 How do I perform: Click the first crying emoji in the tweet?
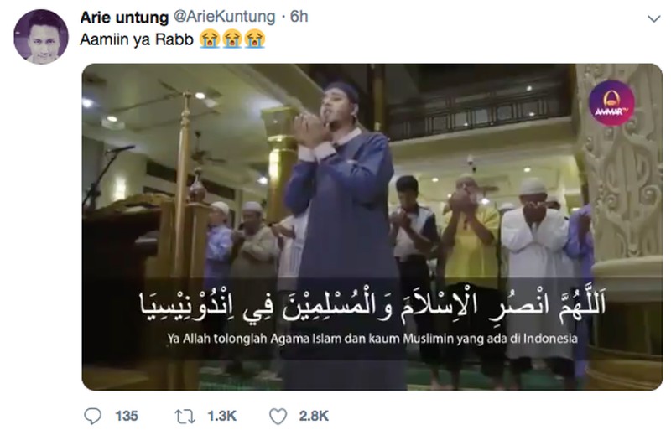(210, 39)
